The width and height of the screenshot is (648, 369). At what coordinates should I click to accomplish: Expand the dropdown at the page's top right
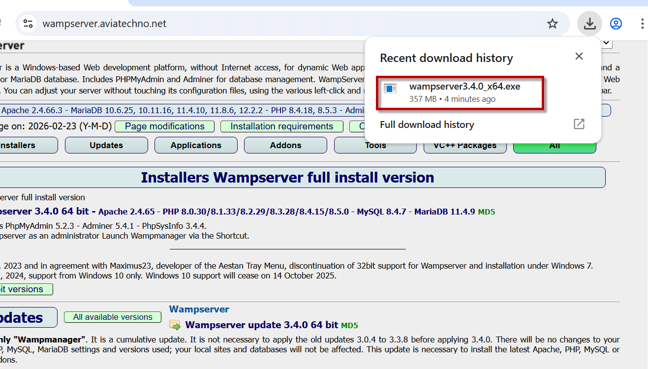607,44
